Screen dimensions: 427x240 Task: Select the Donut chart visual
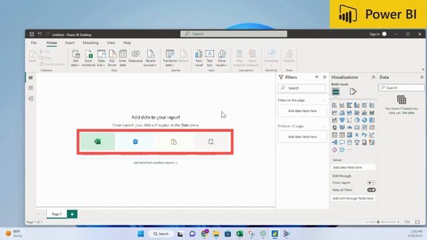(x=364, y=120)
